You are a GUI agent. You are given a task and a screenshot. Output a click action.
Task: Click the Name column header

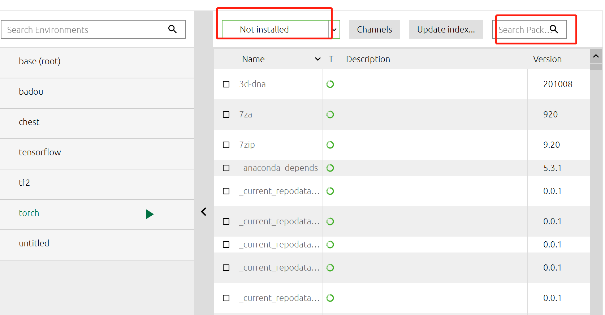(254, 59)
